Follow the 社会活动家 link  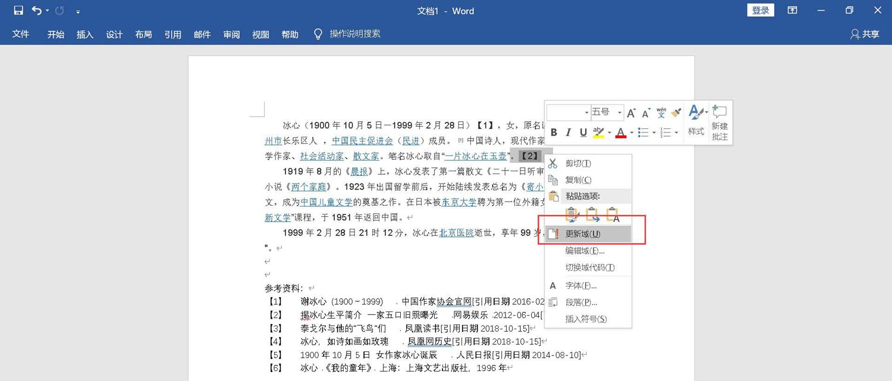322,156
